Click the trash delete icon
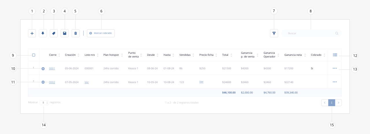The height and width of the screenshot is (134, 370). pos(75,33)
